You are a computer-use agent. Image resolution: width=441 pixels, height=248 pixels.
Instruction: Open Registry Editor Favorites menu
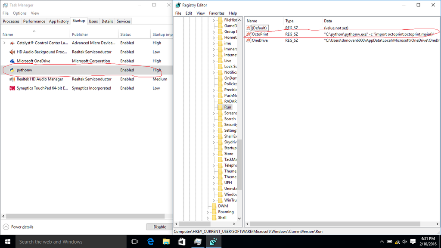pyautogui.click(x=217, y=13)
